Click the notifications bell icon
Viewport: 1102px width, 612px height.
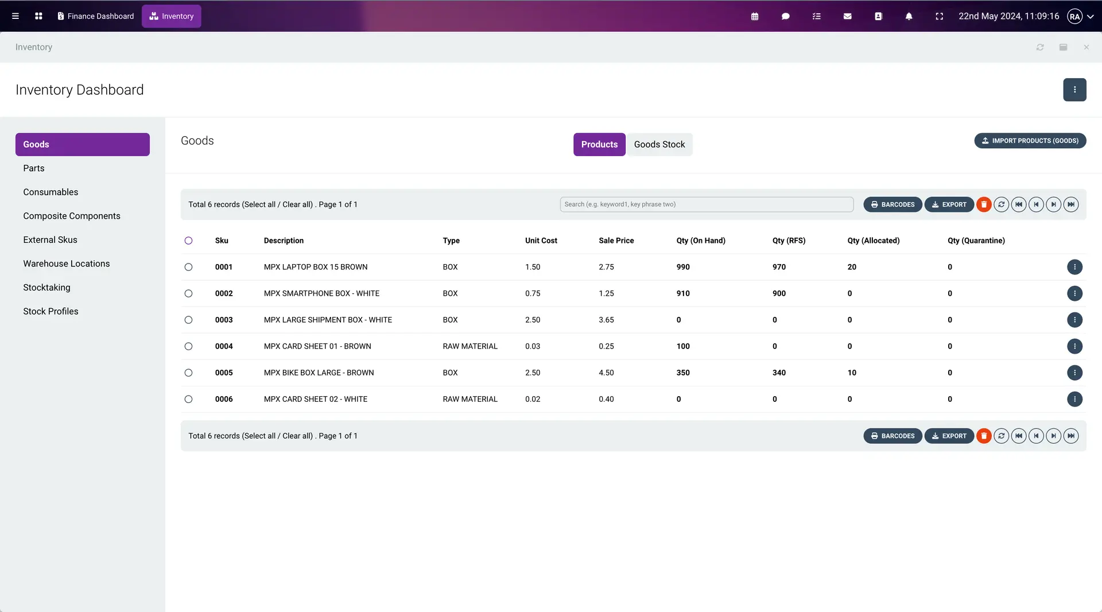(x=909, y=16)
